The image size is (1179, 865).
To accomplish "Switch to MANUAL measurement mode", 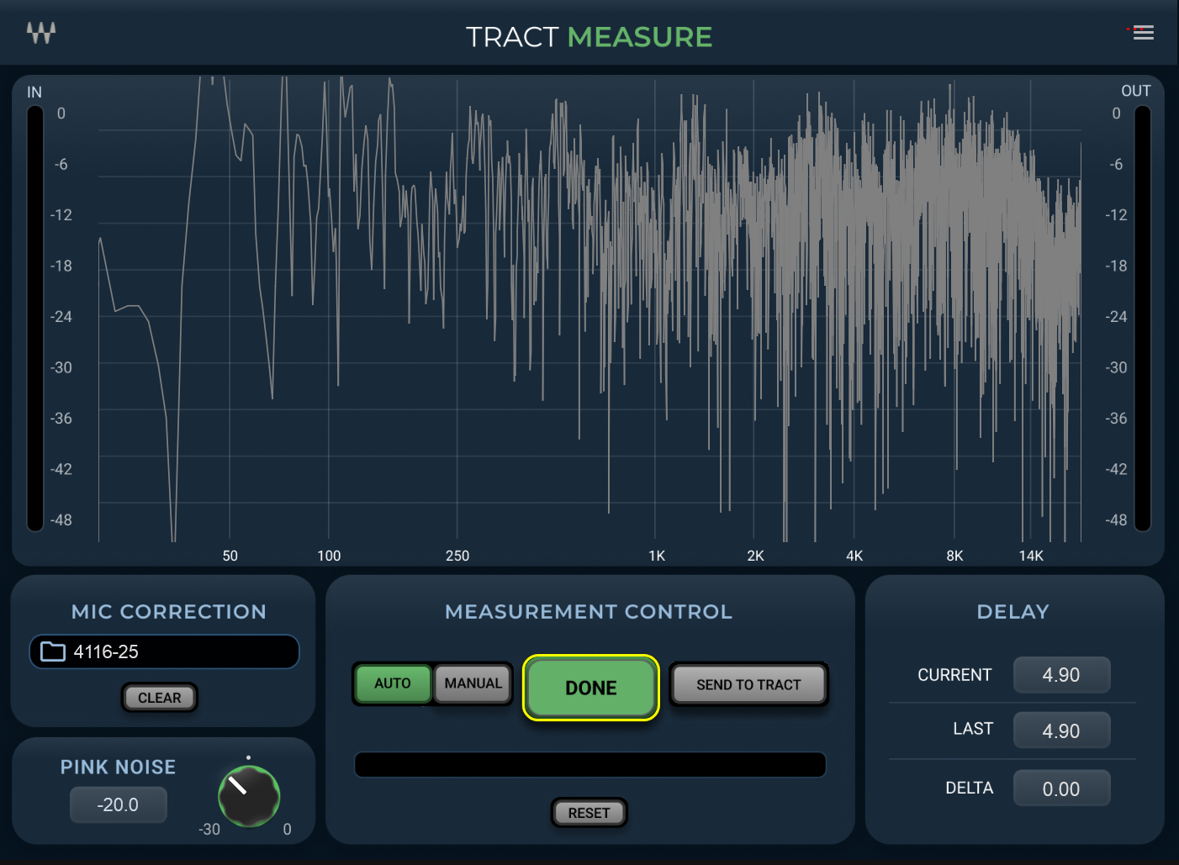I will pyautogui.click(x=473, y=683).
